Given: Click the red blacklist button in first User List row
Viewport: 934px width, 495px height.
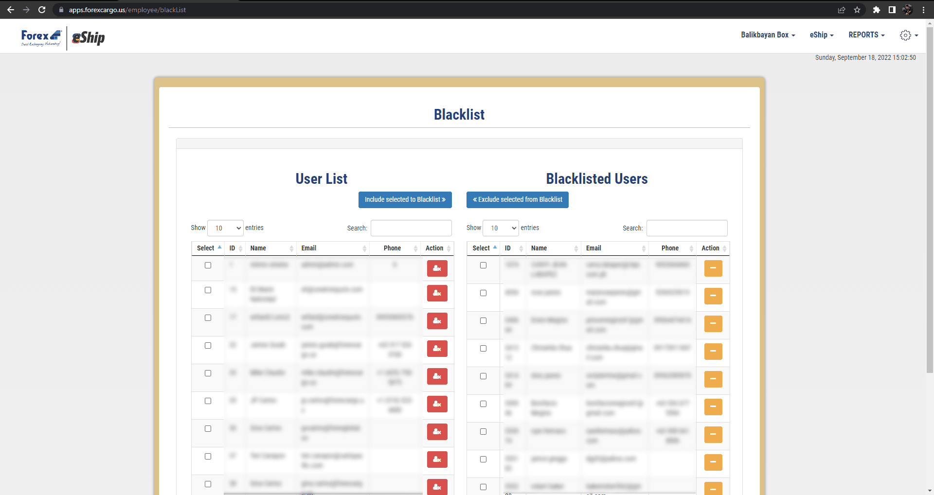Looking at the screenshot, I should [x=437, y=268].
